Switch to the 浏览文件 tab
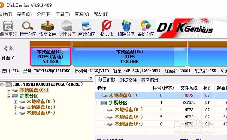Image resolution: width=227 pixels, height=140 pixels. pos(128,80)
